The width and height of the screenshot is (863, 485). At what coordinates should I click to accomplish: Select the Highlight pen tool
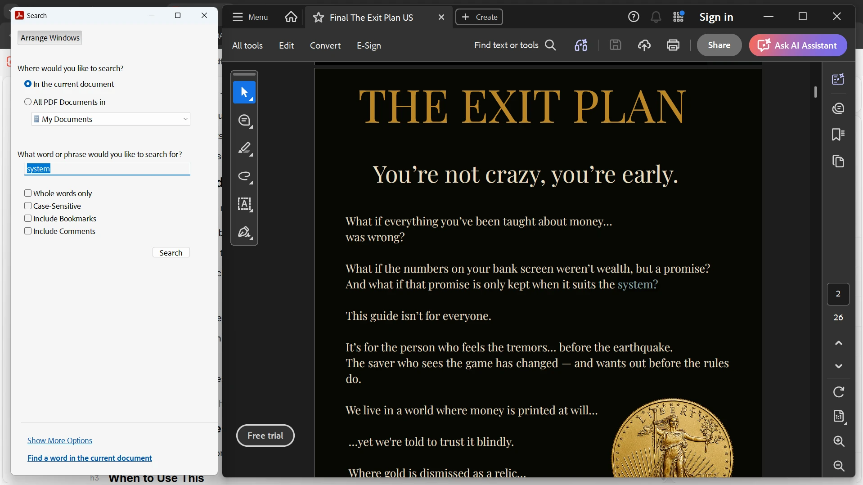[244, 148]
